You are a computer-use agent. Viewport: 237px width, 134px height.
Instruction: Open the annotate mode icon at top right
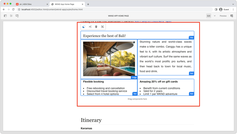(232, 16)
